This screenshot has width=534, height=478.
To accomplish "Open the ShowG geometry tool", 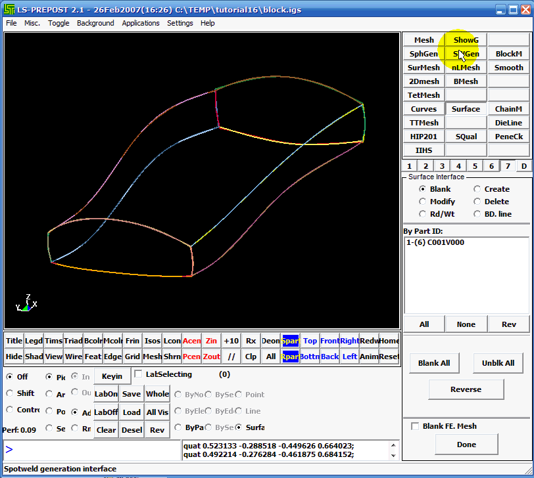I will (466, 39).
